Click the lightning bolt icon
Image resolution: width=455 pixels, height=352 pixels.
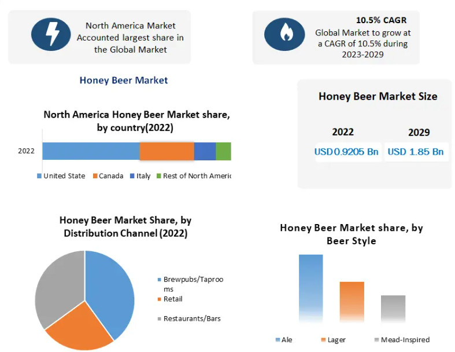[x=51, y=33]
